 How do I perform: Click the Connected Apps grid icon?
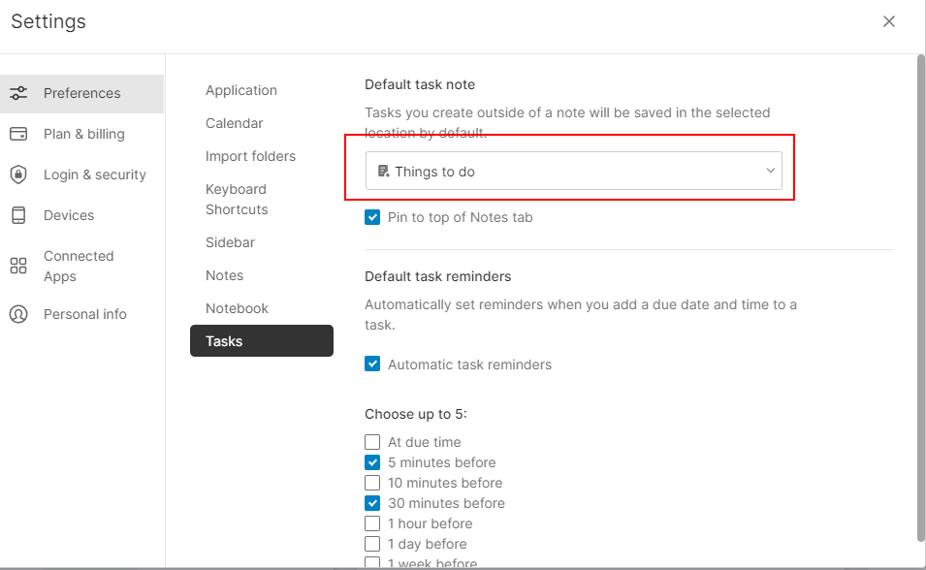18,266
